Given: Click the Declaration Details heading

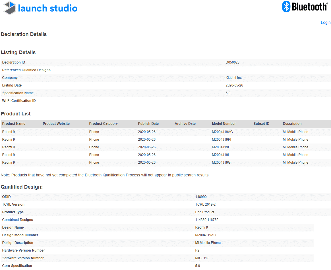Looking at the screenshot, I should (x=24, y=34).
